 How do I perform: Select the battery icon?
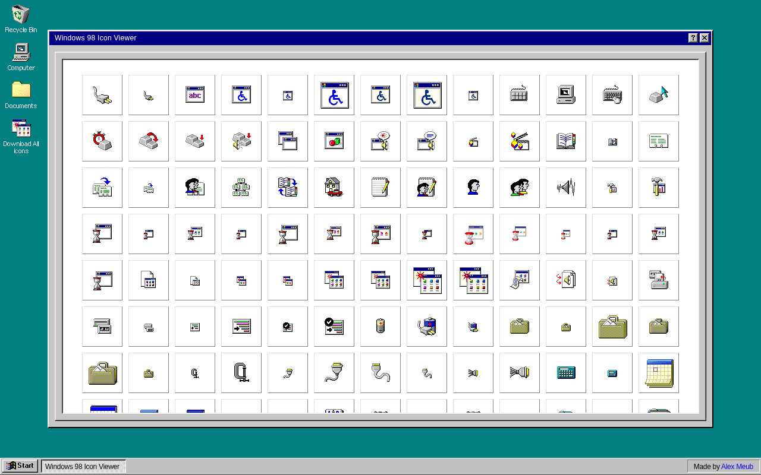point(380,326)
